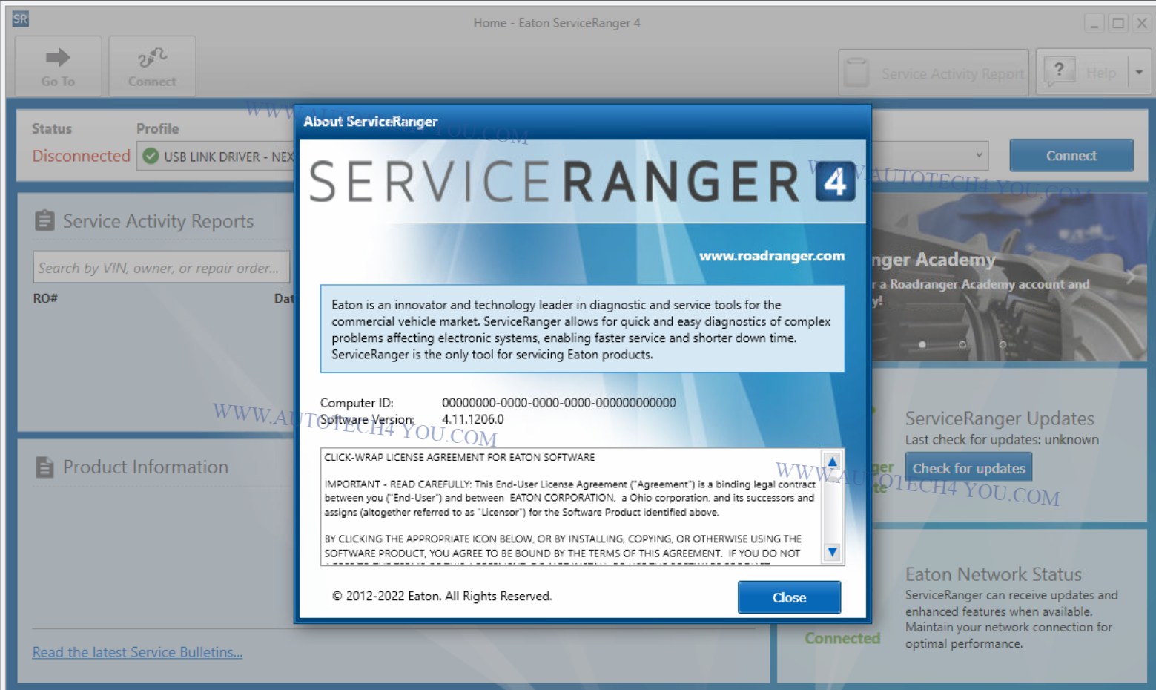This screenshot has height=690, width=1156.
Task: Click the SR application icon in title bar
Action: (20, 19)
